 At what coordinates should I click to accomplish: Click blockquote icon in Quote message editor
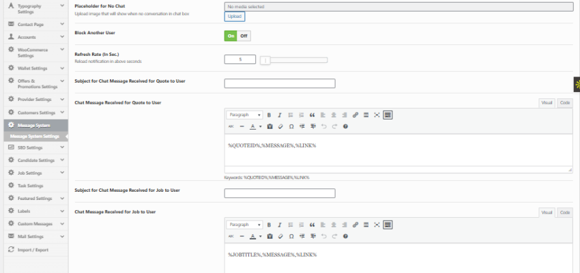point(312,115)
